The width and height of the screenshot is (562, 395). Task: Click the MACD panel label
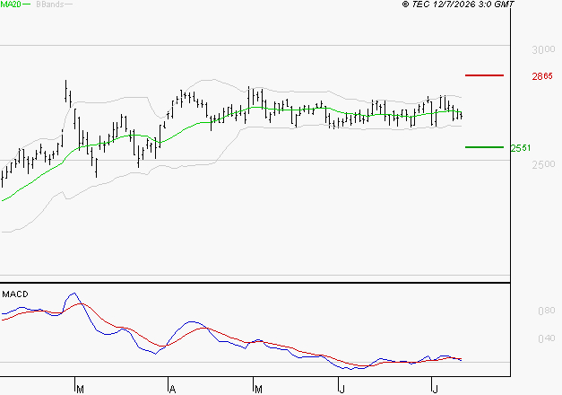pyautogui.click(x=15, y=294)
